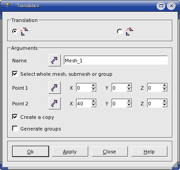This screenshot has height=170, width=180.
Task: Open Help for the Translation dialog
Action: point(149,152)
